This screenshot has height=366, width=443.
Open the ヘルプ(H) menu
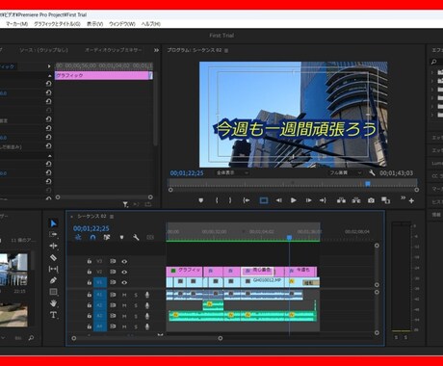coord(151,24)
